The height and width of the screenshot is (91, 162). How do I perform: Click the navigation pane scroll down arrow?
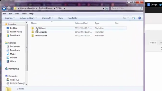26,84
